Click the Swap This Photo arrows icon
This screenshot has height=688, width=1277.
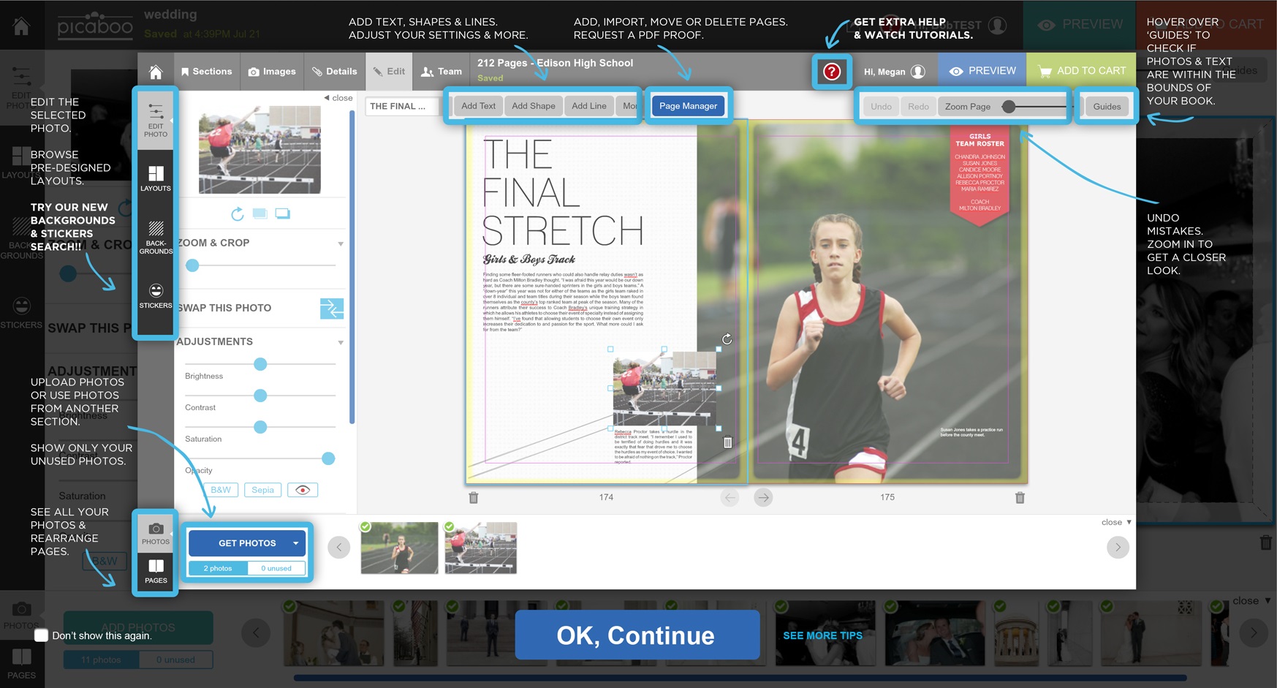pyautogui.click(x=332, y=309)
